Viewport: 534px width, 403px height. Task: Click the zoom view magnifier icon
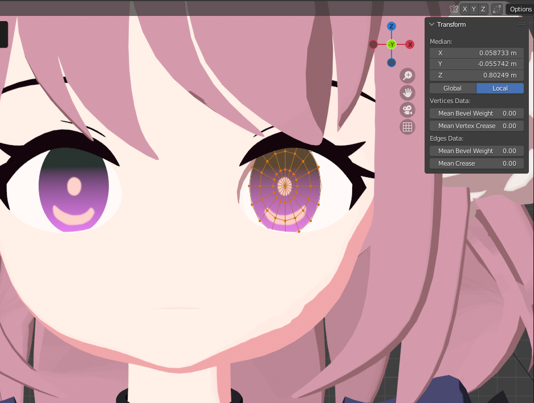click(407, 75)
